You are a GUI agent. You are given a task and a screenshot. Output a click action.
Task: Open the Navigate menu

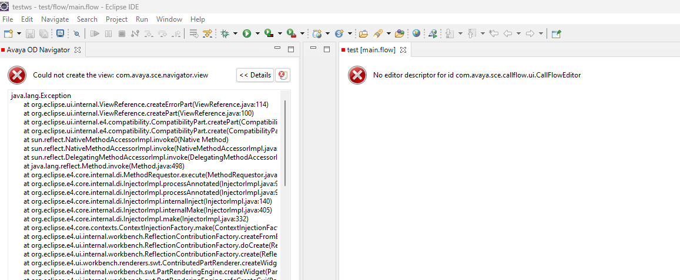tap(55, 19)
